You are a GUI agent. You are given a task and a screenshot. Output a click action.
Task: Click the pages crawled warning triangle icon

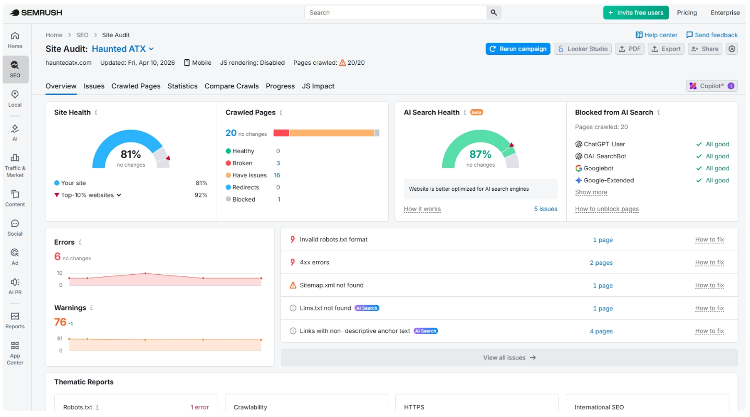click(342, 63)
